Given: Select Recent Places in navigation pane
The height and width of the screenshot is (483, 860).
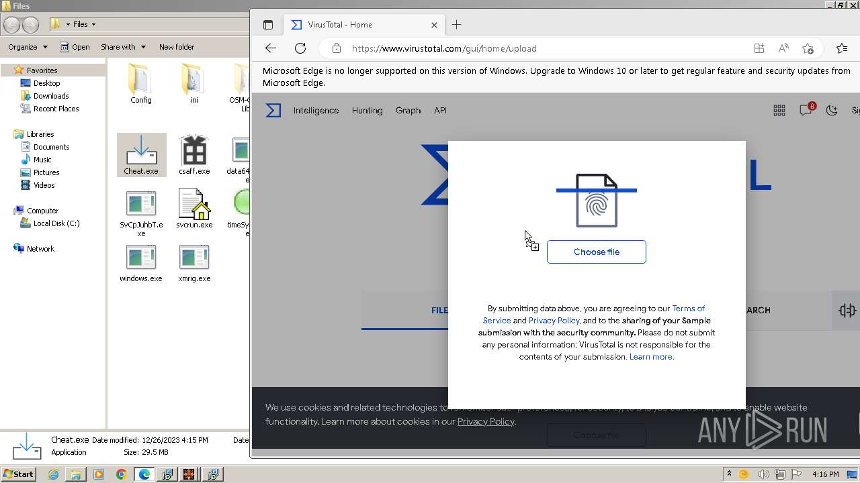Looking at the screenshot, I should pos(56,109).
